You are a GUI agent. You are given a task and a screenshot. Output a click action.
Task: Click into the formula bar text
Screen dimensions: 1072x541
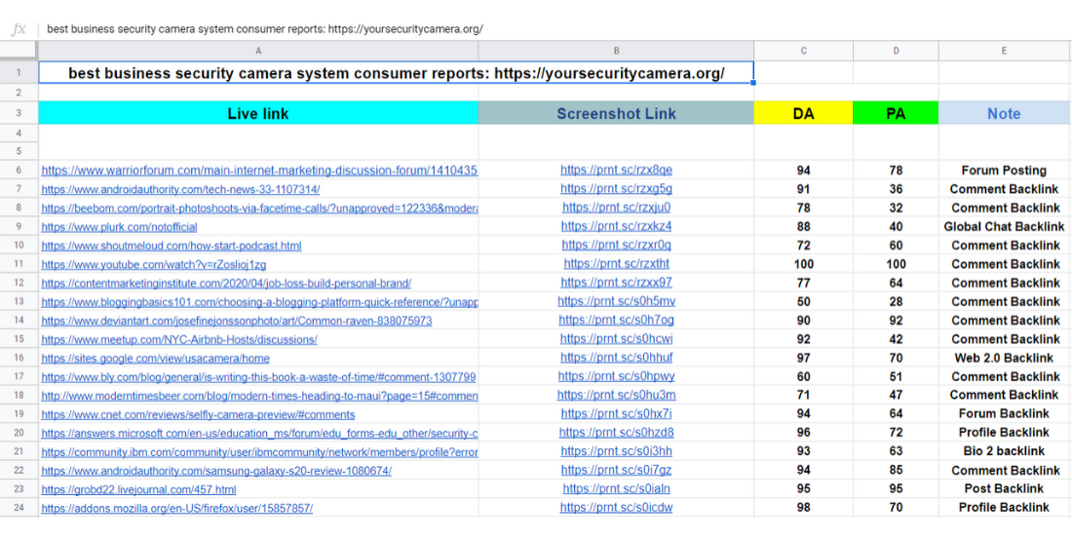(264, 29)
